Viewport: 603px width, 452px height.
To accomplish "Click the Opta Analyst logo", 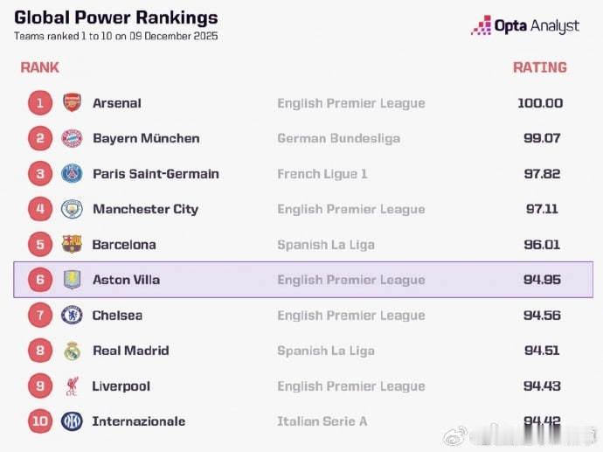I will [525, 26].
